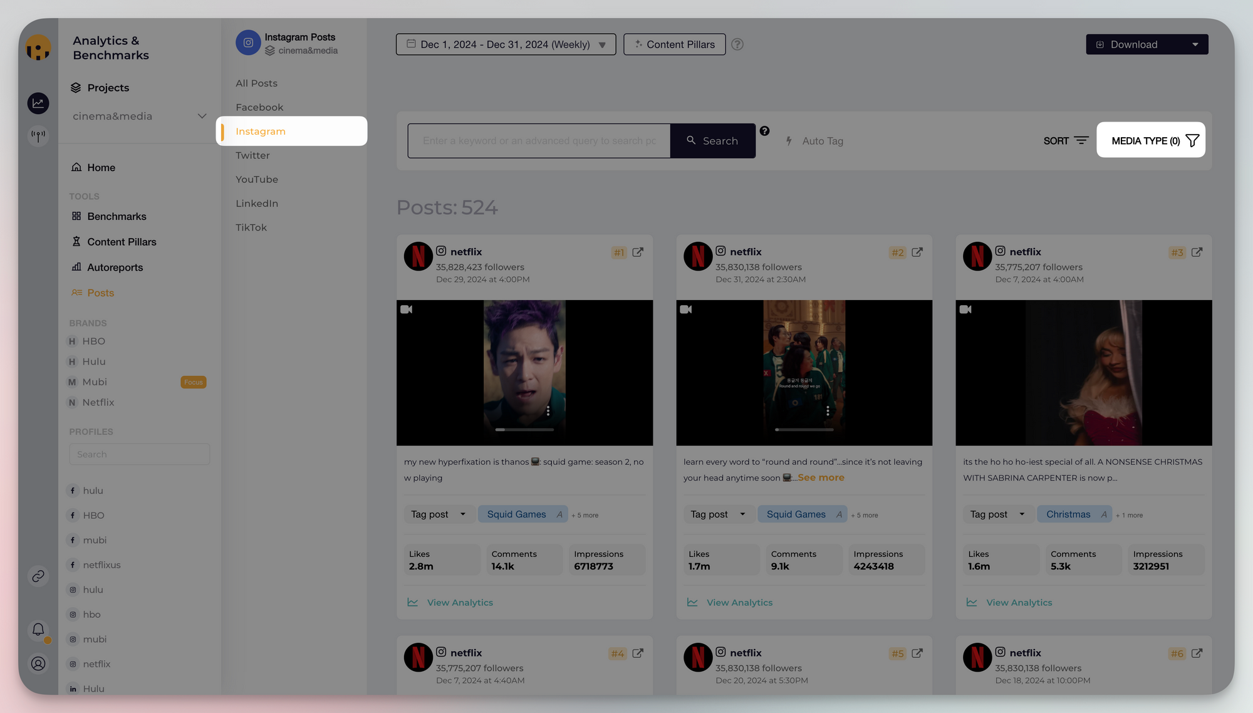This screenshot has width=1253, height=713.
Task: Select netflixus Facebook profile
Action: [x=95, y=565]
